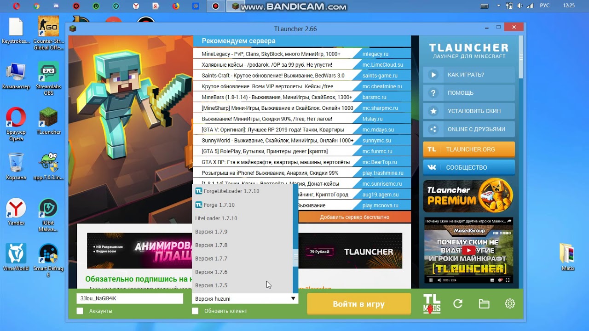Select ForgeLiteLoader 1.7.10 from list
The image size is (589, 331).
coord(242,191)
